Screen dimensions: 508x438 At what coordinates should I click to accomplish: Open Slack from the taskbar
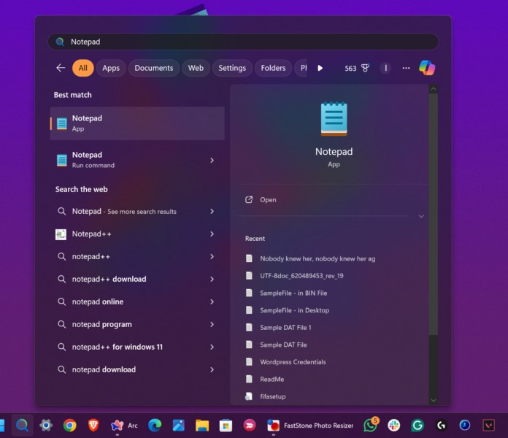[394, 425]
